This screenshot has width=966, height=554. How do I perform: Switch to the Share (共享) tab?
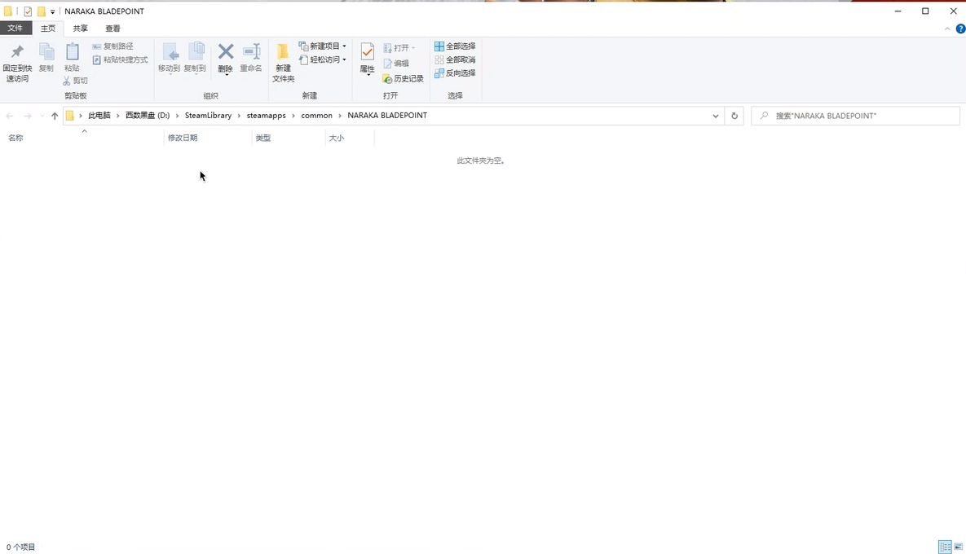point(80,29)
